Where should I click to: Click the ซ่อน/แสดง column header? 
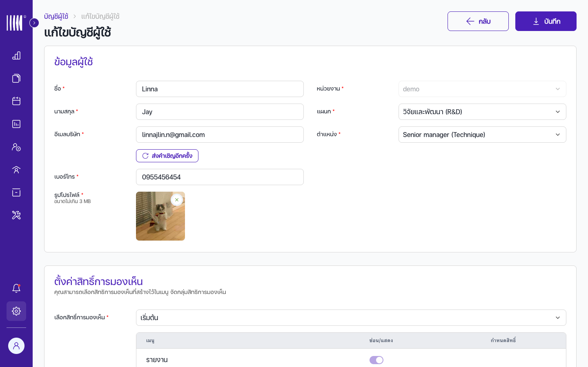(x=381, y=340)
